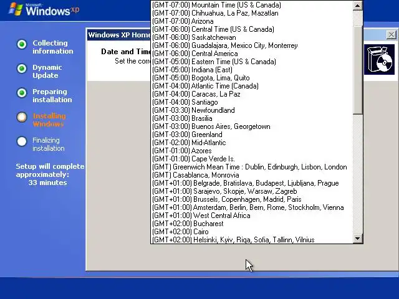Pick the Greenland time zone
The width and height of the screenshot is (399, 299).
click(252, 135)
